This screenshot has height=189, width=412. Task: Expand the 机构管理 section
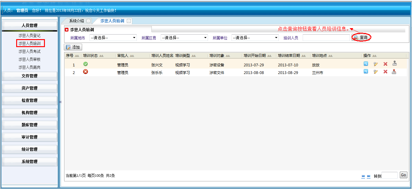point(30,113)
